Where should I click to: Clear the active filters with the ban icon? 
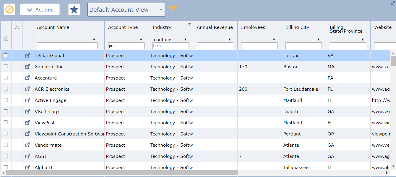pyautogui.click(x=9, y=9)
